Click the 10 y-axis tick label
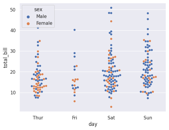 [13, 93]
